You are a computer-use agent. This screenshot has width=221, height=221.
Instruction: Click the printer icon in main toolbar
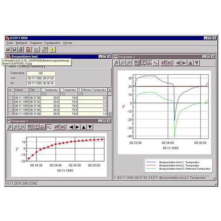tap(21, 49)
